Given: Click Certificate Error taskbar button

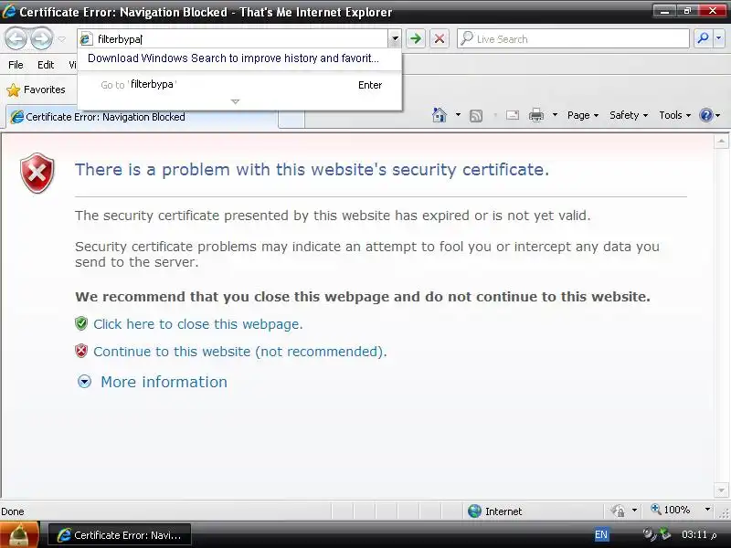Looking at the screenshot, I should pos(120,535).
